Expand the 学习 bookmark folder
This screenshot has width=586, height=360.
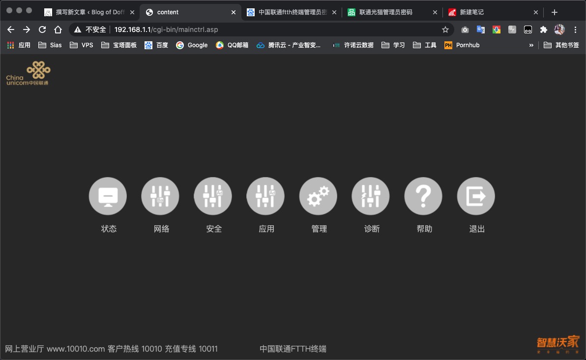pos(393,45)
